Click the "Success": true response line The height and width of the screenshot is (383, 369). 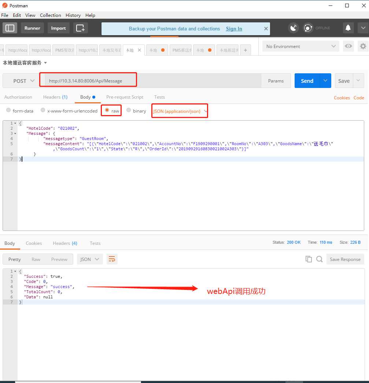43,276
